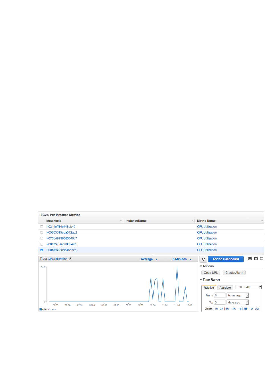Click the CPUUtilization legend color square
Image resolution: width=267 pixels, height=385 pixels.
[x=41, y=309]
